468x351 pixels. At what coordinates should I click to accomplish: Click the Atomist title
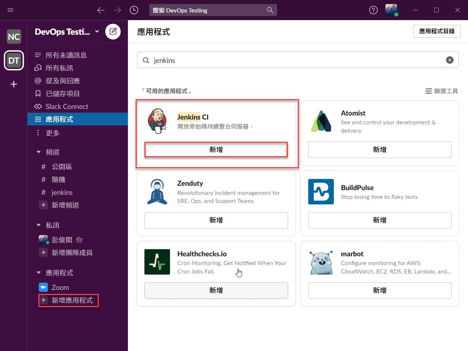pos(353,113)
